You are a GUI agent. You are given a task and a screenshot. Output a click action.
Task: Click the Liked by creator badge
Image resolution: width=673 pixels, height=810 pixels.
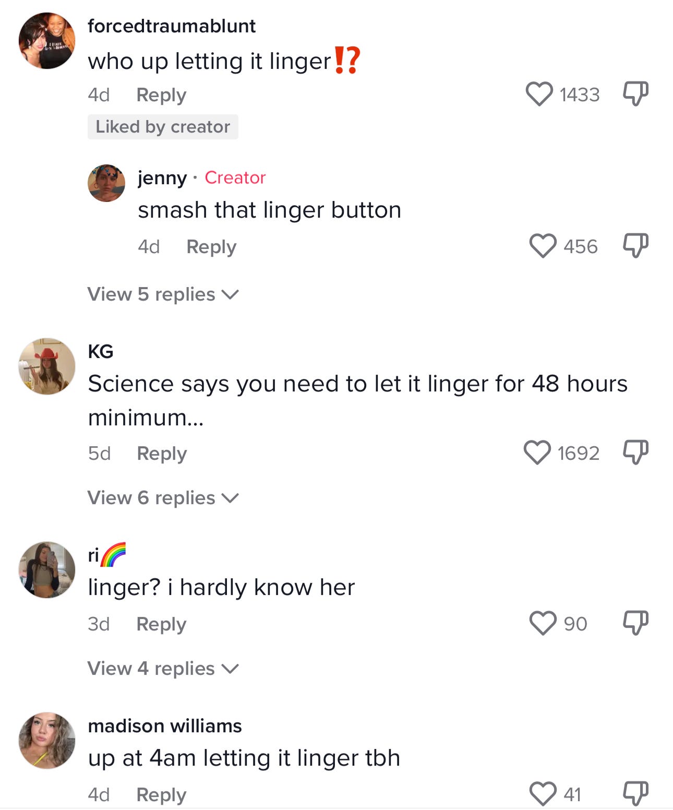tap(163, 126)
